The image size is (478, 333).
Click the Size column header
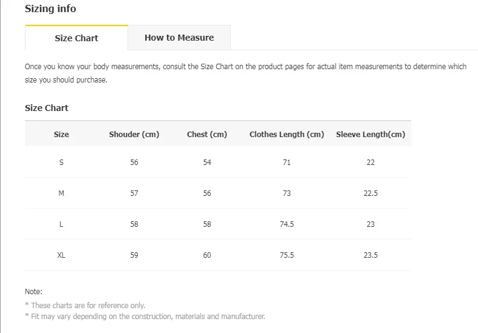pos(61,135)
